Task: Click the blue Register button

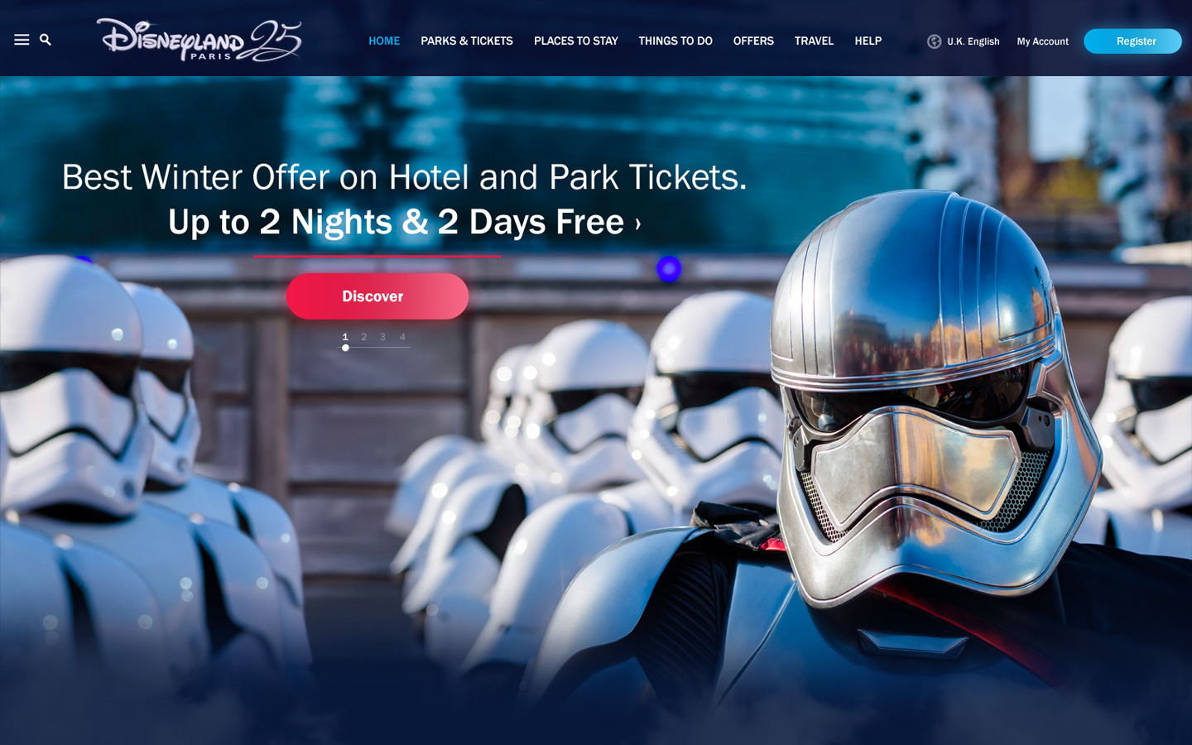Action: [1132, 41]
